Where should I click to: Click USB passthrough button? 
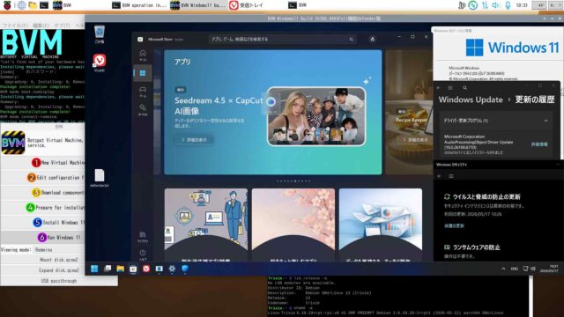click(x=59, y=281)
